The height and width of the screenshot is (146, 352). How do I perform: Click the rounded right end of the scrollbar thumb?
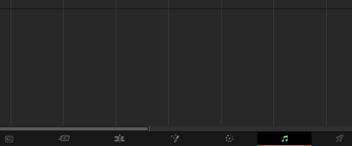click(x=147, y=129)
